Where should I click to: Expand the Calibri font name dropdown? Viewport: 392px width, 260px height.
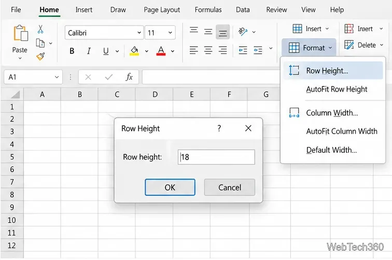[x=139, y=33]
